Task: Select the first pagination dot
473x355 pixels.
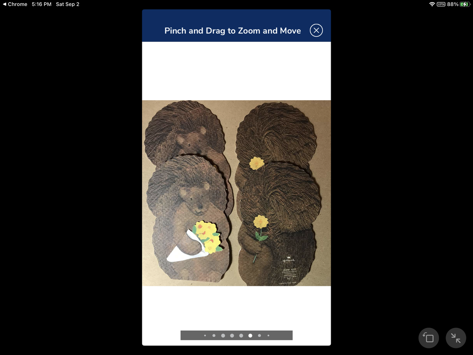Action: click(x=205, y=335)
